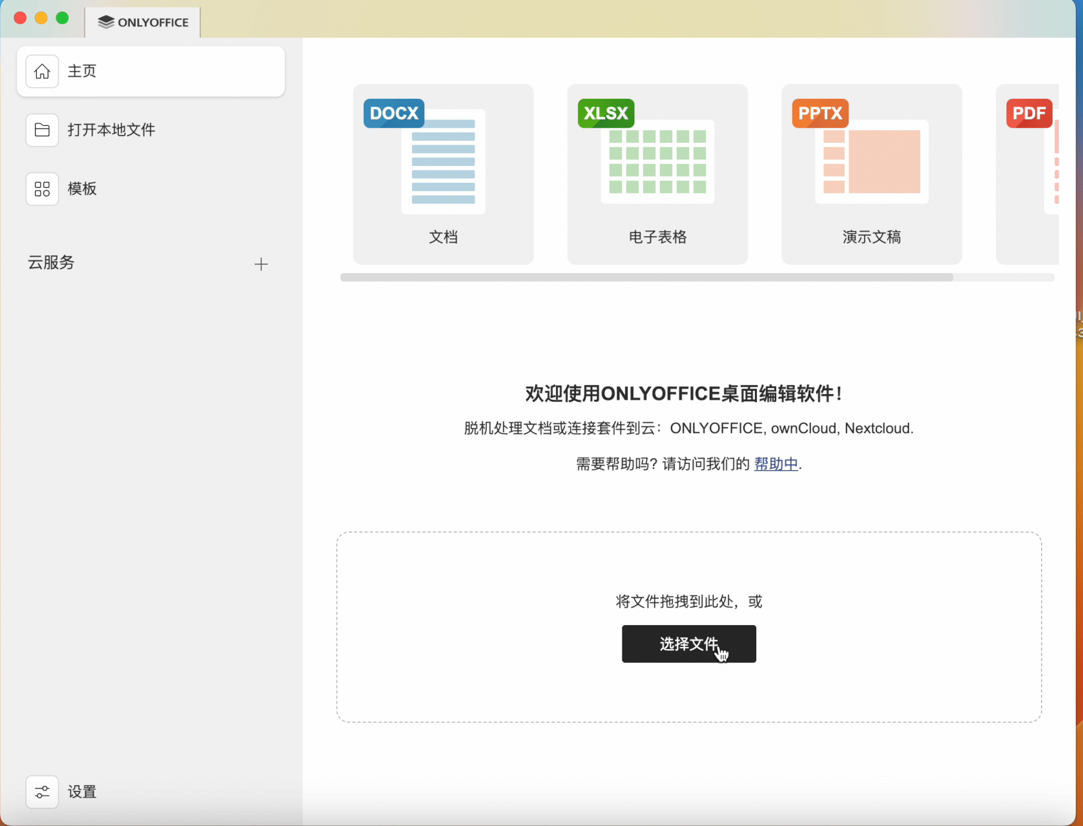Add a cloud service with plus icon
Viewport: 1083px width, 826px height.
(x=261, y=264)
